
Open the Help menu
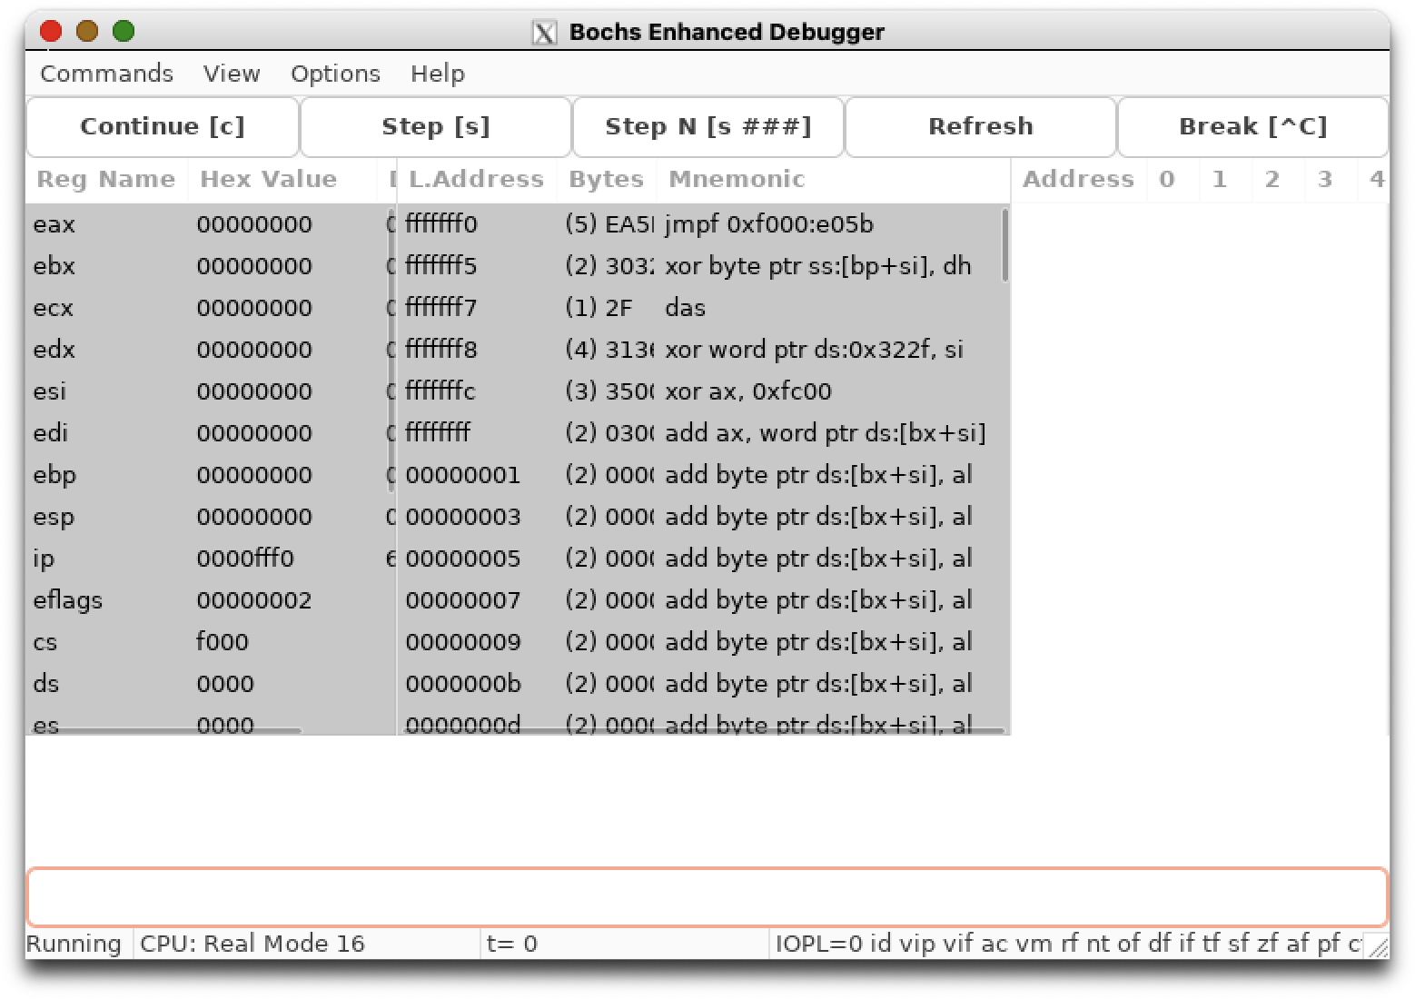pyautogui.click(x=437, y=74)
